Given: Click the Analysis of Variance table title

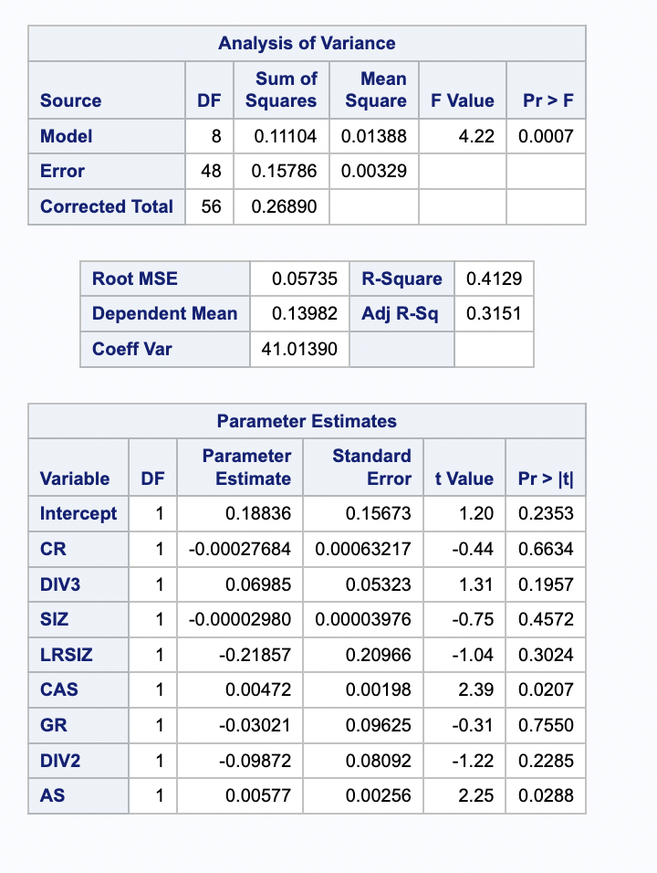Looking at the screenshot, I should click(x=307, y=43).
